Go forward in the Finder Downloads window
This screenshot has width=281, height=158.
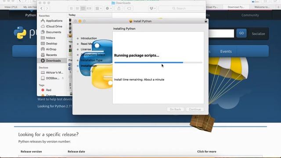click(x=47, y=8)
